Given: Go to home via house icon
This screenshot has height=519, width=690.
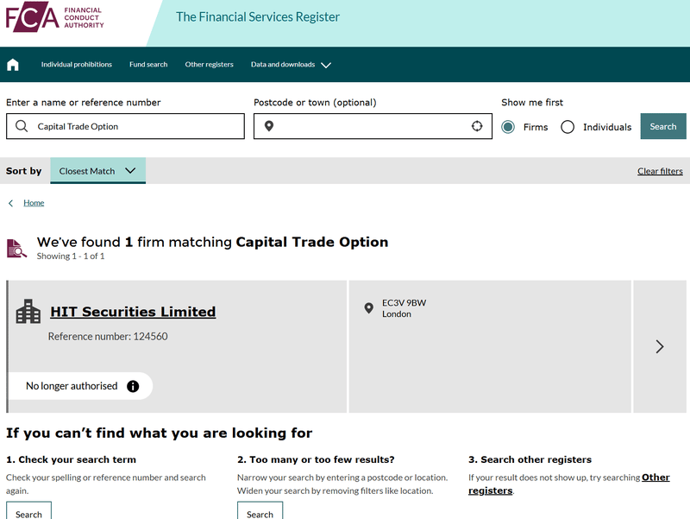Looking at the screenshot, I should pyautogui.click(x=13, y=65).
